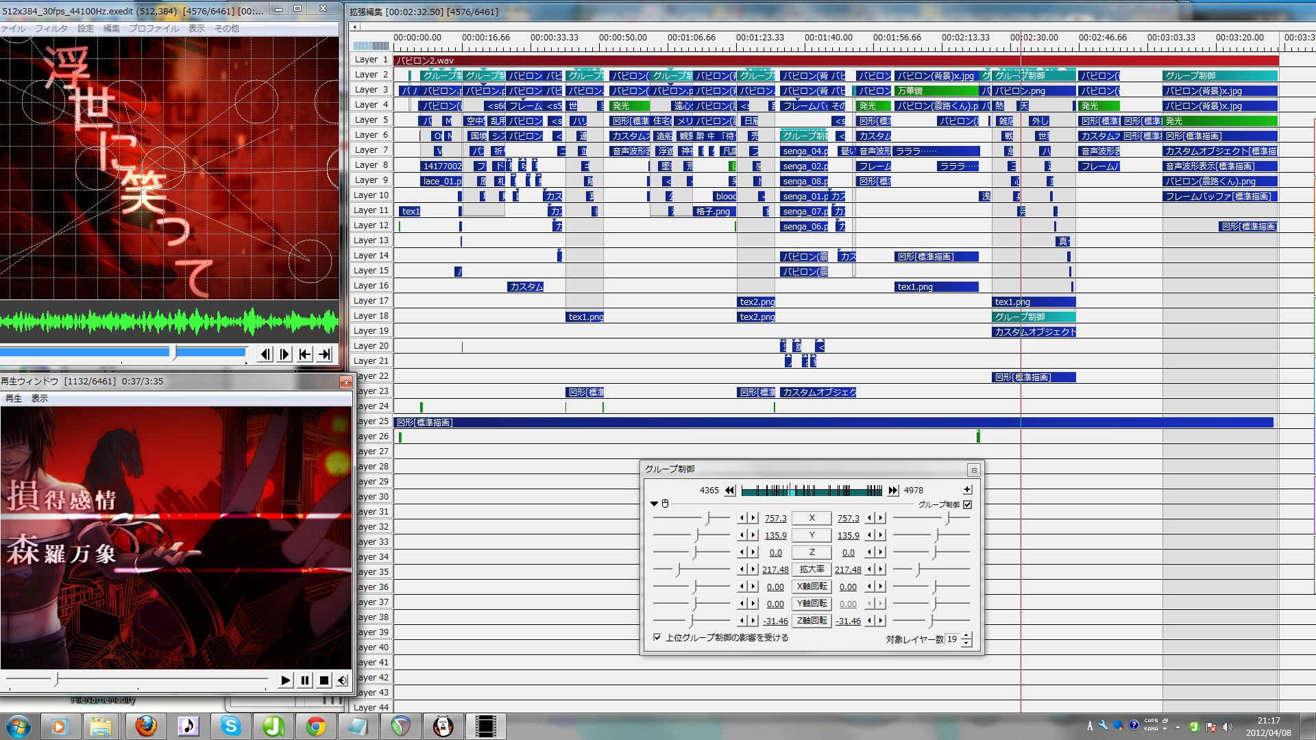Toggle Layer 21 visibility button
The image size is (1316, 740).
click(x=371, y=361)
